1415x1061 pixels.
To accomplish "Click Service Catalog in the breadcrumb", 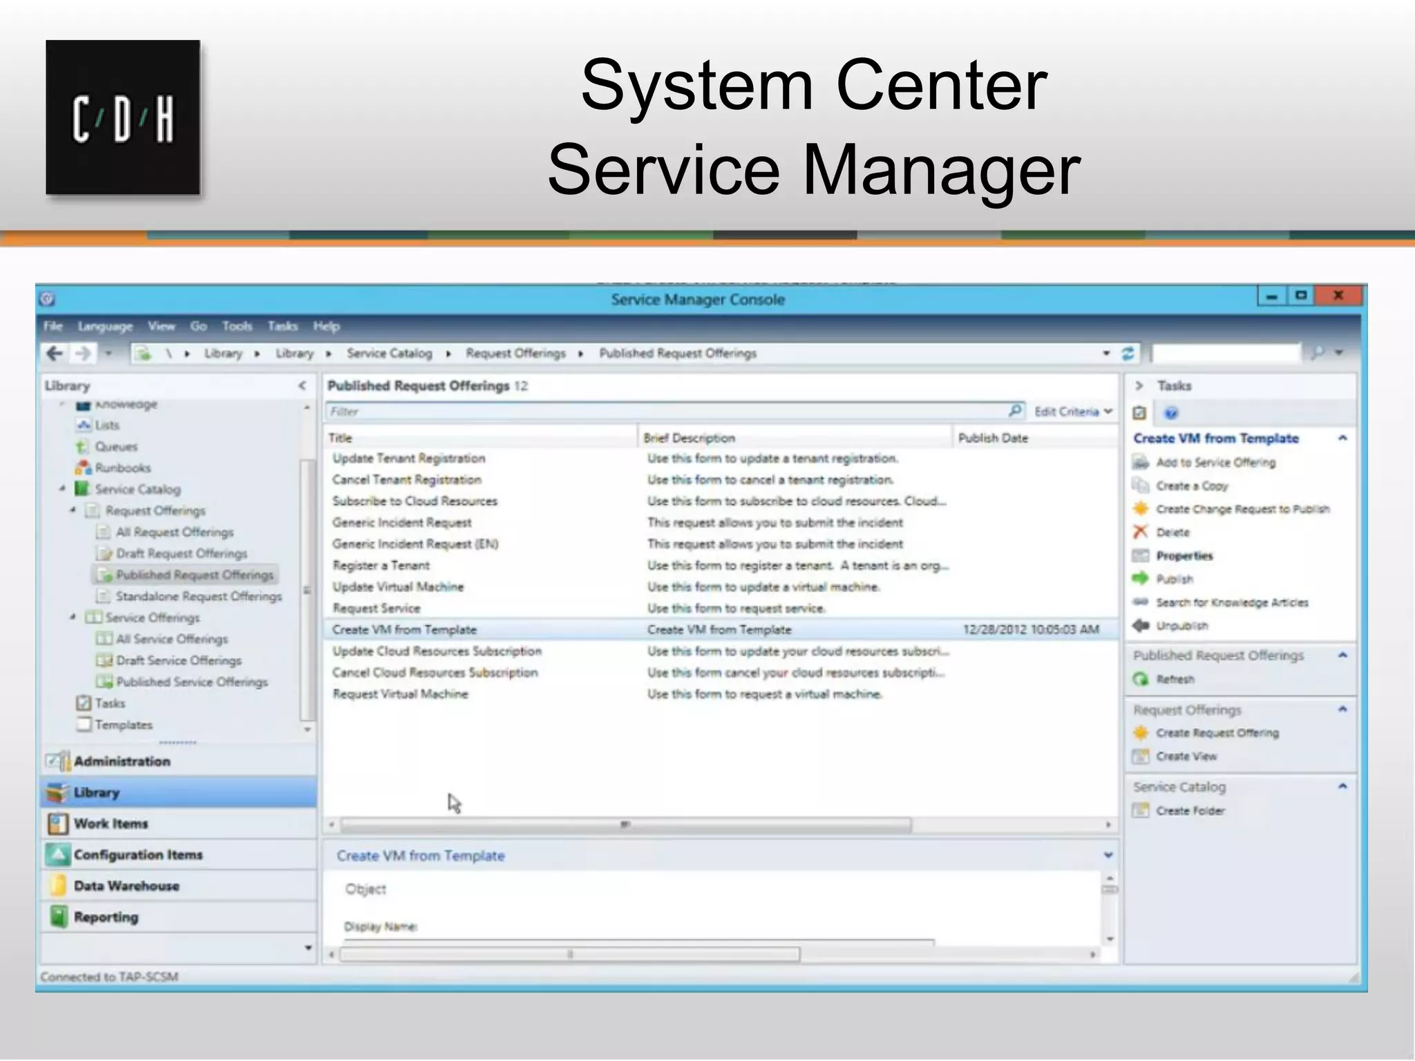I will 389,354.
